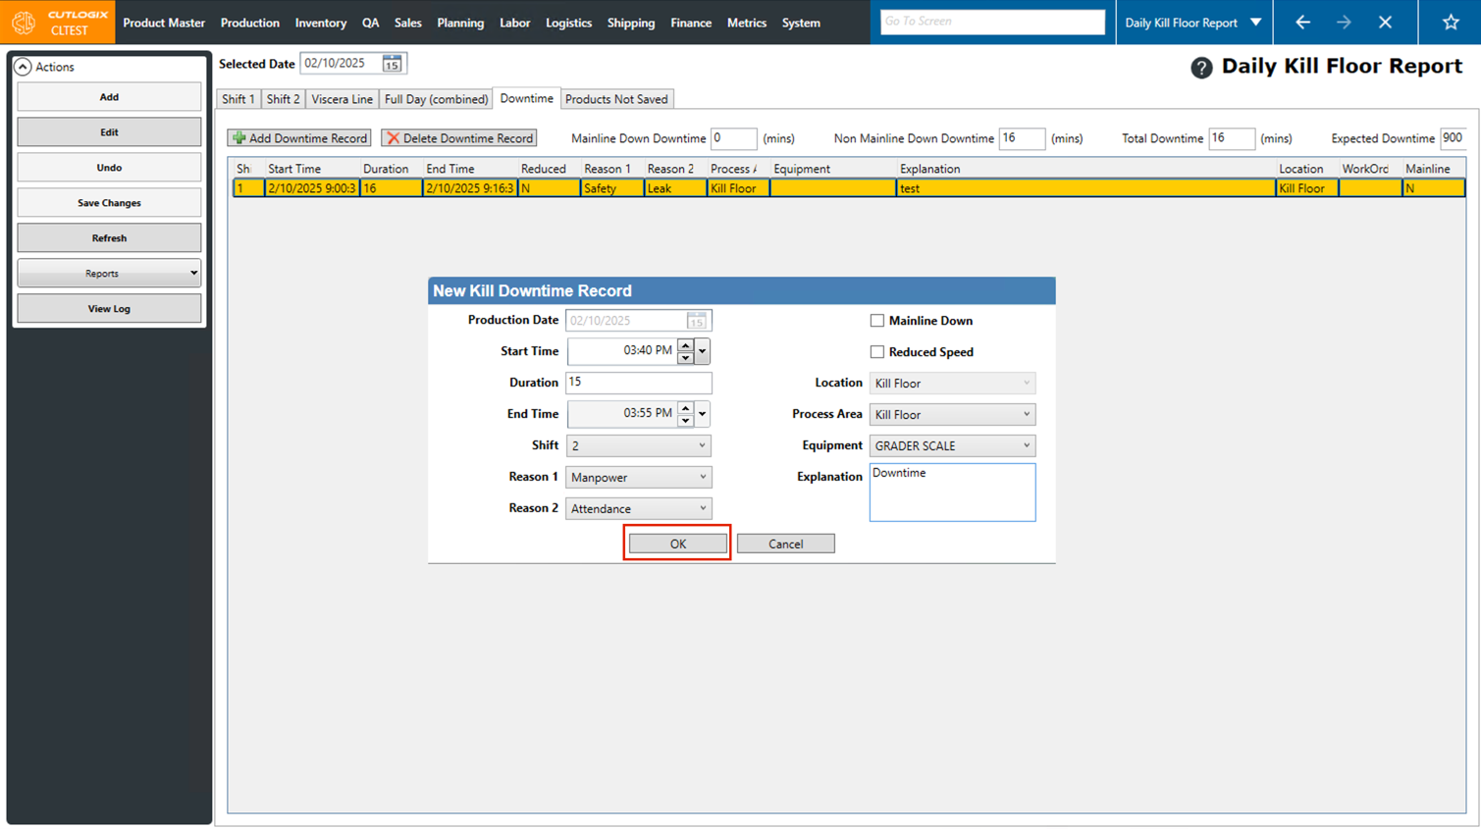
Task: Switch to the Viscera Line tab
Action: (x=342, y=99)
